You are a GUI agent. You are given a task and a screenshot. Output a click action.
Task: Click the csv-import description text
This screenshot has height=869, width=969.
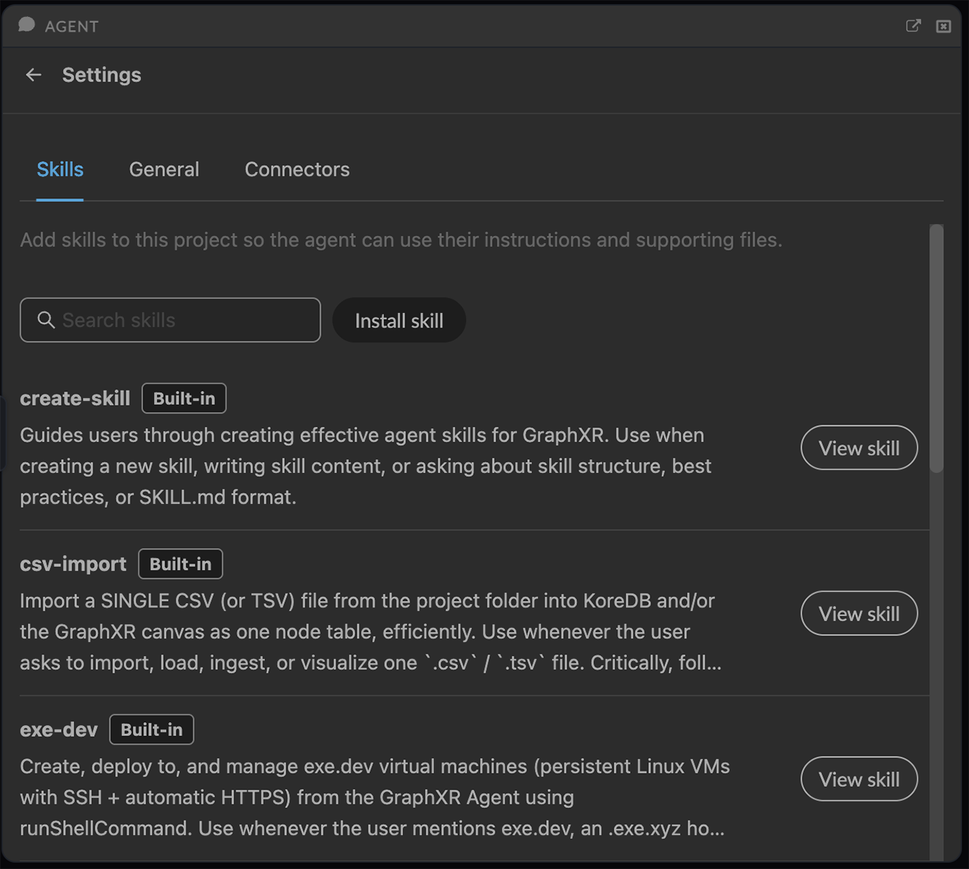coord(371,632)
